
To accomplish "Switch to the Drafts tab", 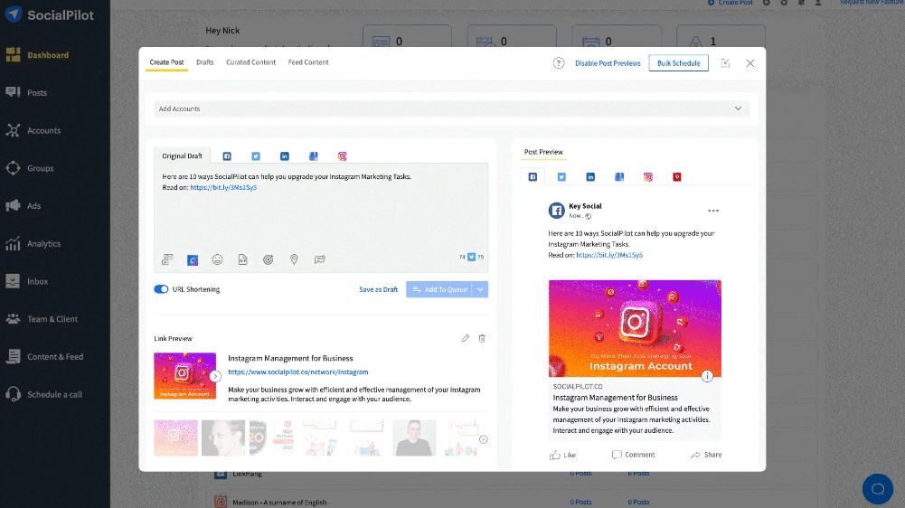I will coord(205,62).
